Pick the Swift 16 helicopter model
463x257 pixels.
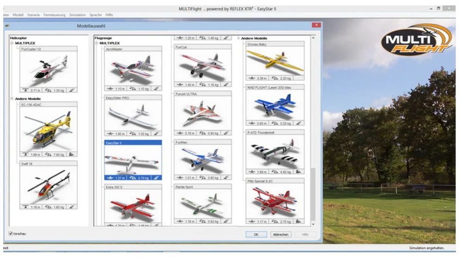point(49,185)
